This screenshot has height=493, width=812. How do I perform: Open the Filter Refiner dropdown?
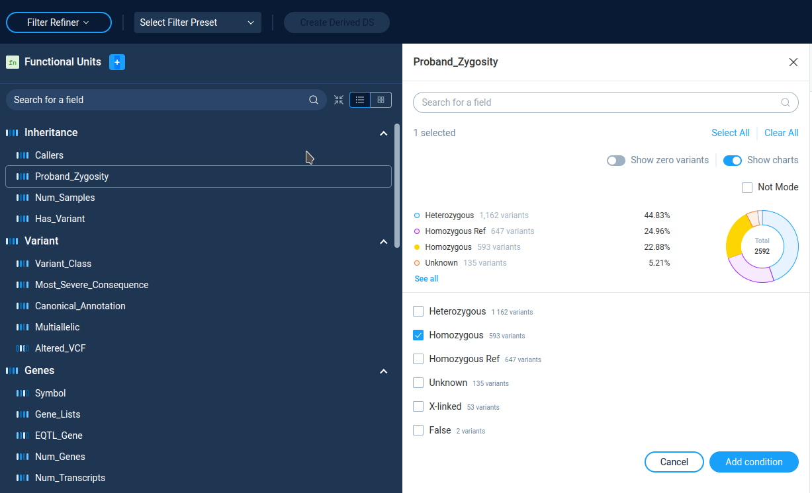click(x=59, y=22)
